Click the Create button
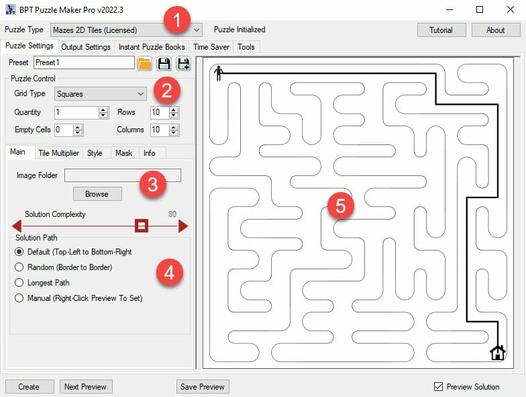This screenshot has height=397, width=526. pos(30,387)
